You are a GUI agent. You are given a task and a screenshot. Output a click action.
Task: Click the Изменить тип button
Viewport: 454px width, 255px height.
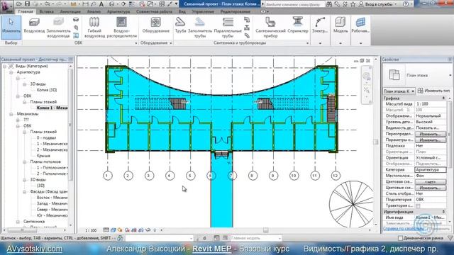pos(433,91)
